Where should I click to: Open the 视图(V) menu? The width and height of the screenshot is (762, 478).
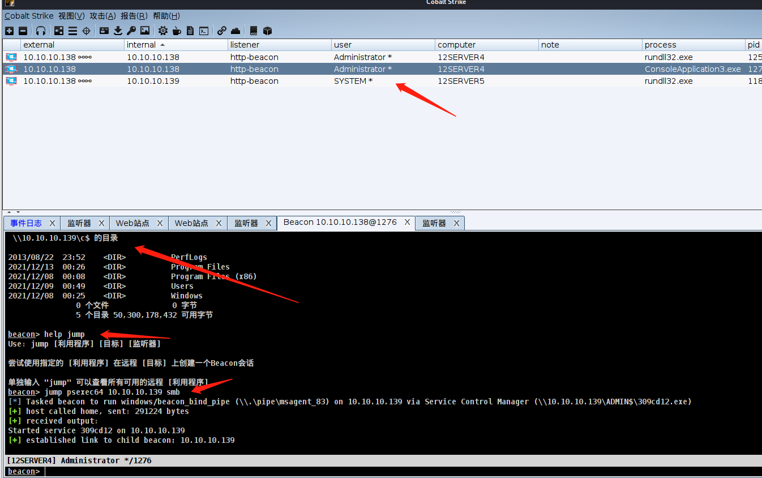pyautogui.click(x=71, y=16)
